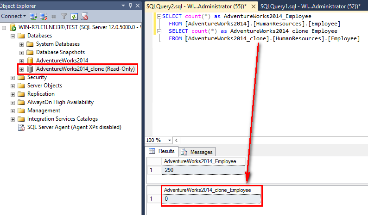368x215 pixels.
Task: Expand the AlwaysOn High Availability folder
Action: (13, 103)
